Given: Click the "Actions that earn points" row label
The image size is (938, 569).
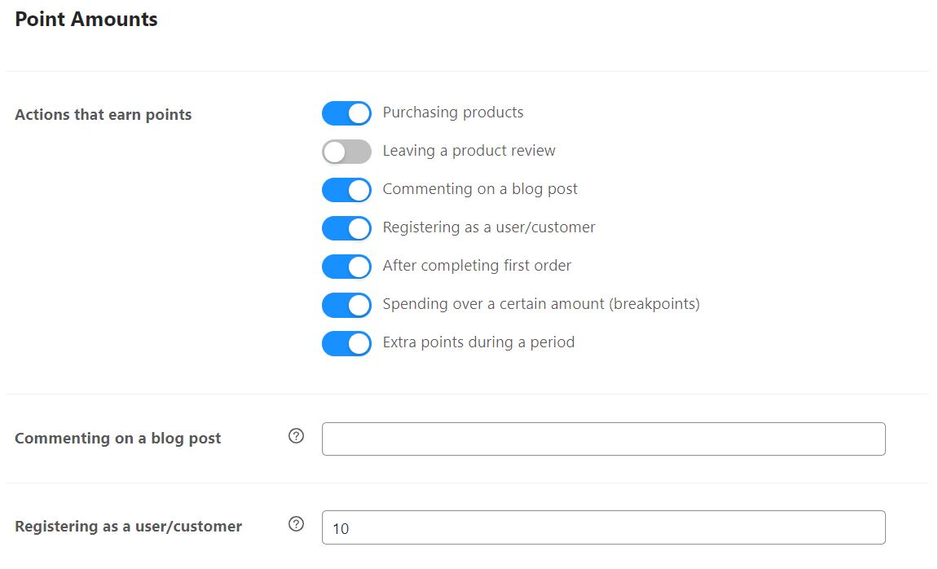Looking at the screenshot, I should tap(103, 115).
